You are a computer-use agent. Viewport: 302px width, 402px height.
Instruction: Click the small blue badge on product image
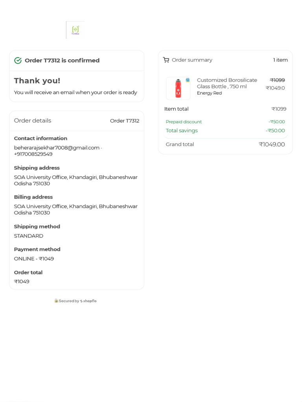188,80
